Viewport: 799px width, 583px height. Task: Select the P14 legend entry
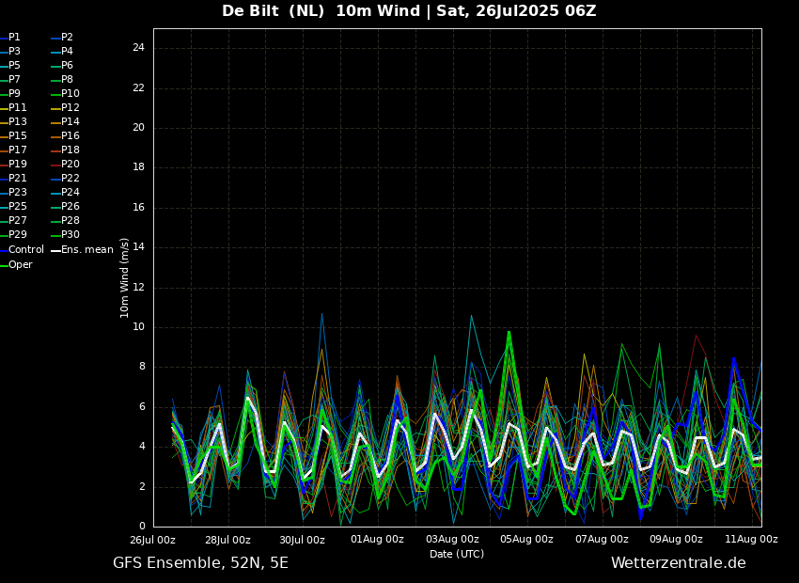pos(70,122)
